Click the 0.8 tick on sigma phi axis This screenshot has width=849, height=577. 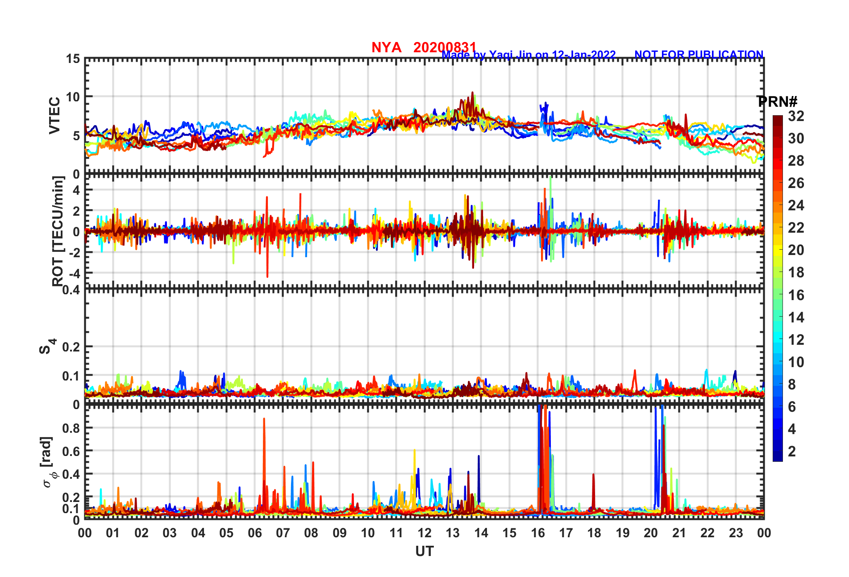[x=71, y=428]
